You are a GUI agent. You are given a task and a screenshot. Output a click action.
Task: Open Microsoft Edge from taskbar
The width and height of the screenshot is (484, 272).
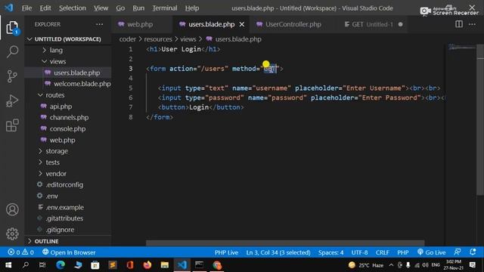pyautogui.click(x=60, y=265)
